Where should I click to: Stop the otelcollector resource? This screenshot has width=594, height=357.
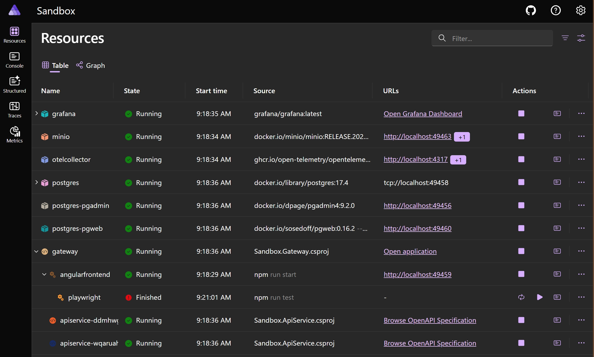tap(521, 159)
